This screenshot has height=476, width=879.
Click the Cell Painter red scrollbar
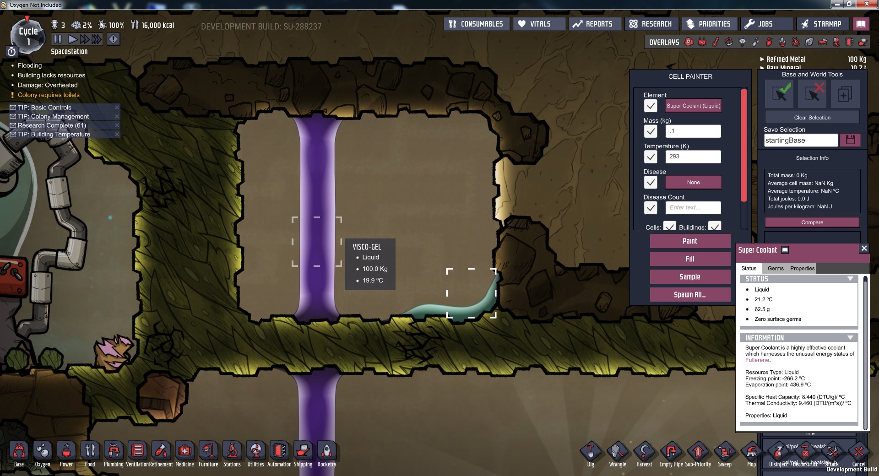744,146
